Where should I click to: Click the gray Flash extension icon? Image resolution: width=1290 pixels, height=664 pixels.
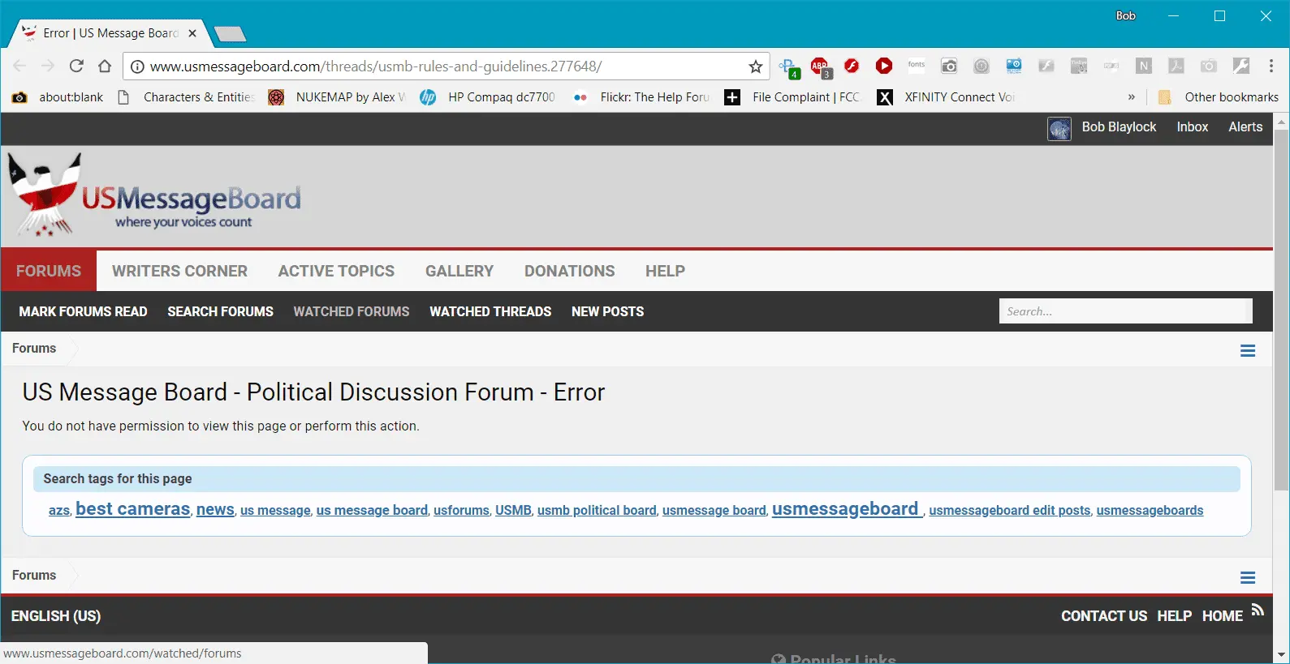[1046, 66]
